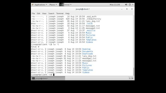
Task: Click the 'ls -l' command text
Action: (56, 44)
